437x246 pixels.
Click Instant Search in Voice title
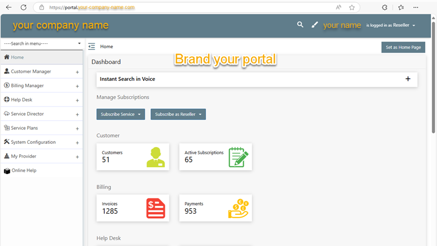[127, 79]
